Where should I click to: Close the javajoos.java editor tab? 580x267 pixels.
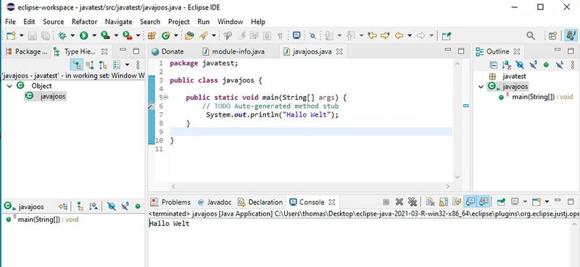click(x=339, y=52)
